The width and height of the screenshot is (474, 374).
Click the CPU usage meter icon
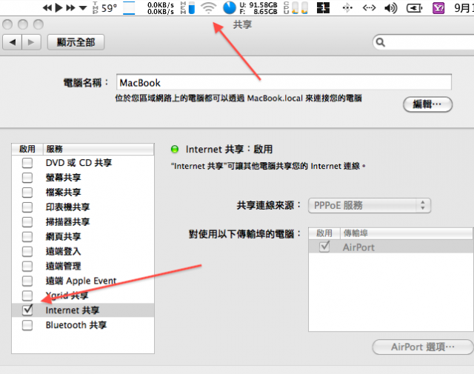click(296, 8)
